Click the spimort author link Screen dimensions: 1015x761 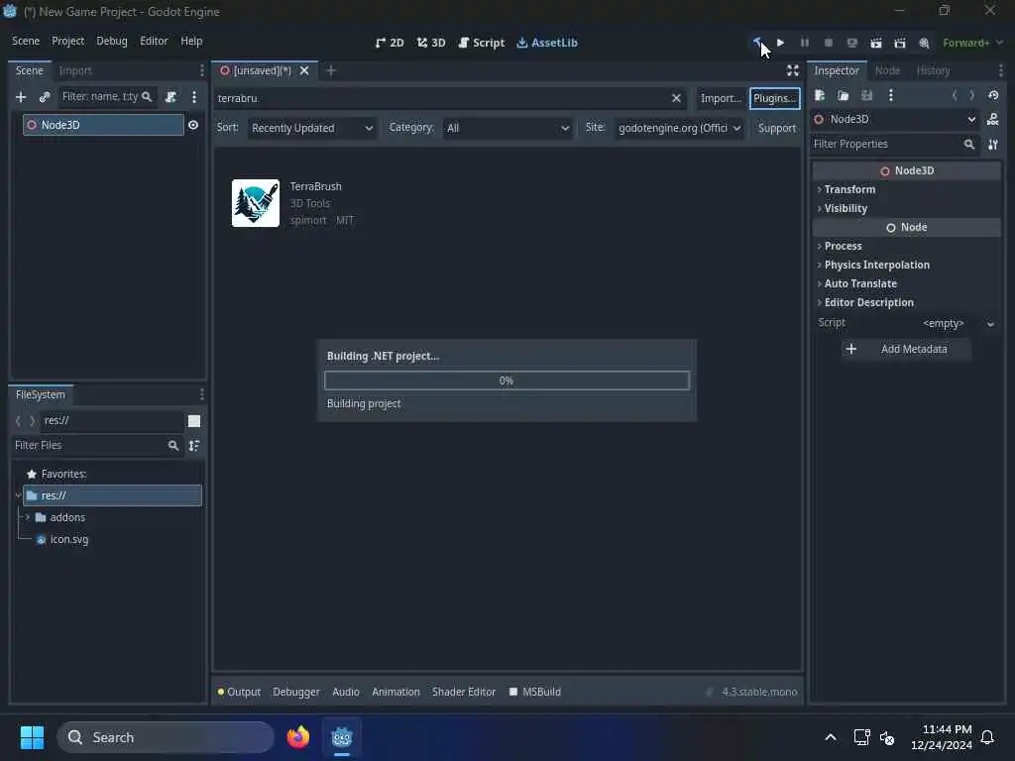308,220
